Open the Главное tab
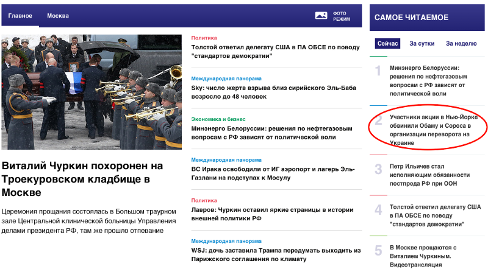This screenshot has width=488, height=272. pos(20,16)
